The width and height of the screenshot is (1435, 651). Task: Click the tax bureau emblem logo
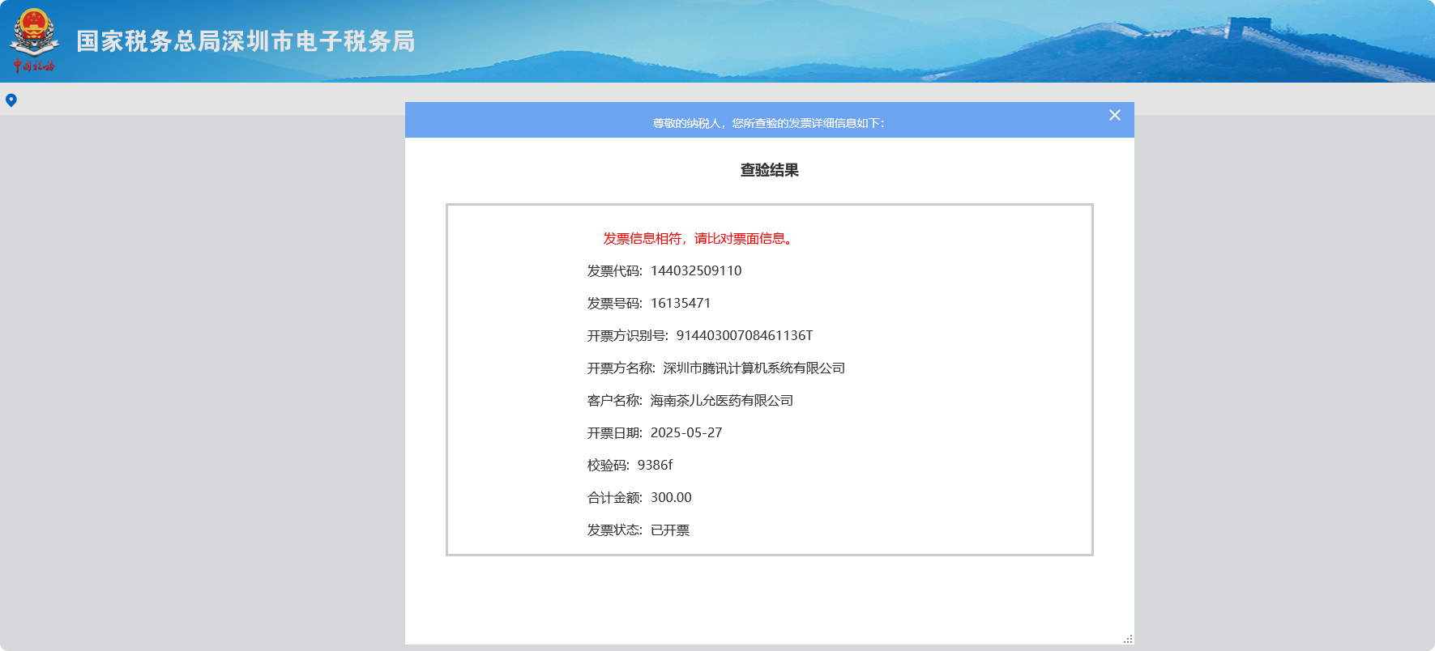tap(34, 40)
